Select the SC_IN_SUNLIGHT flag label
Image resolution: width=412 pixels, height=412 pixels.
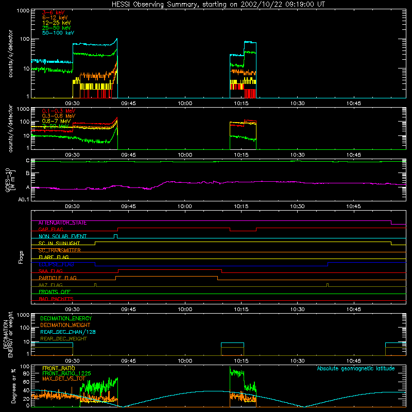point(59,243)
